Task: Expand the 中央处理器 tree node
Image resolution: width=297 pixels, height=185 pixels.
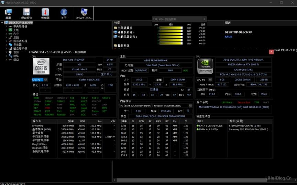Action: 6,26
